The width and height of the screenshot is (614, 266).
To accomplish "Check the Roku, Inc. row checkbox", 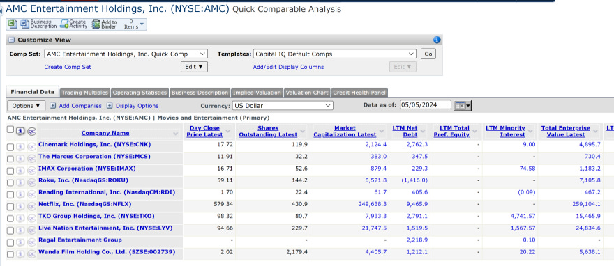I will coord(10,183).
